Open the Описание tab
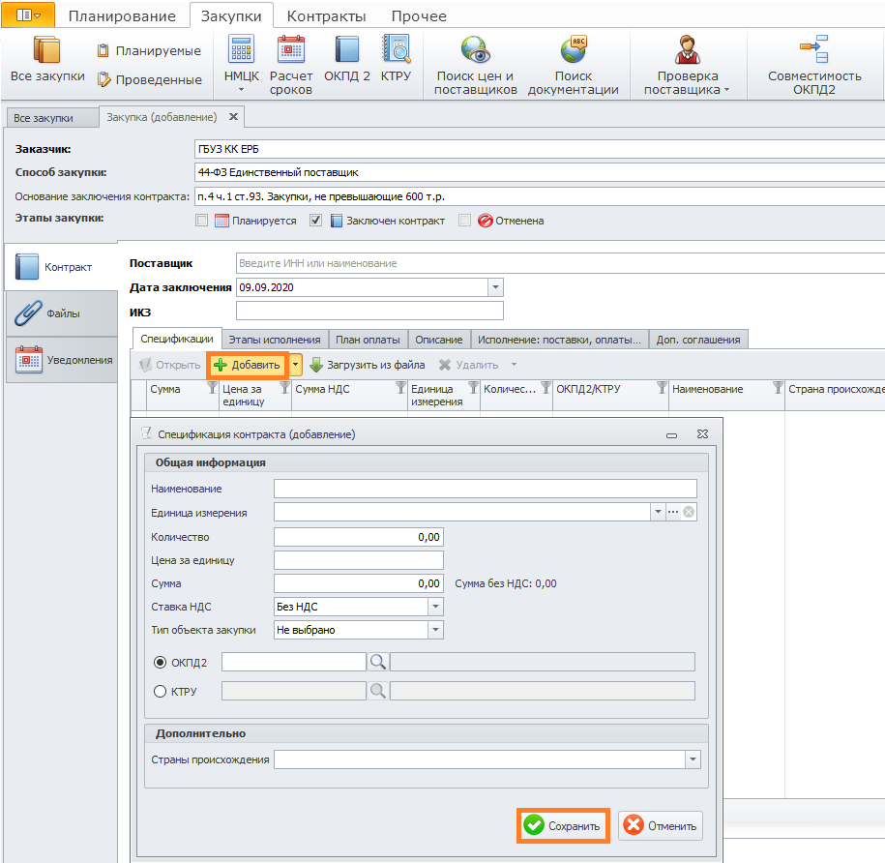The image size is (885, 863). 438,340
